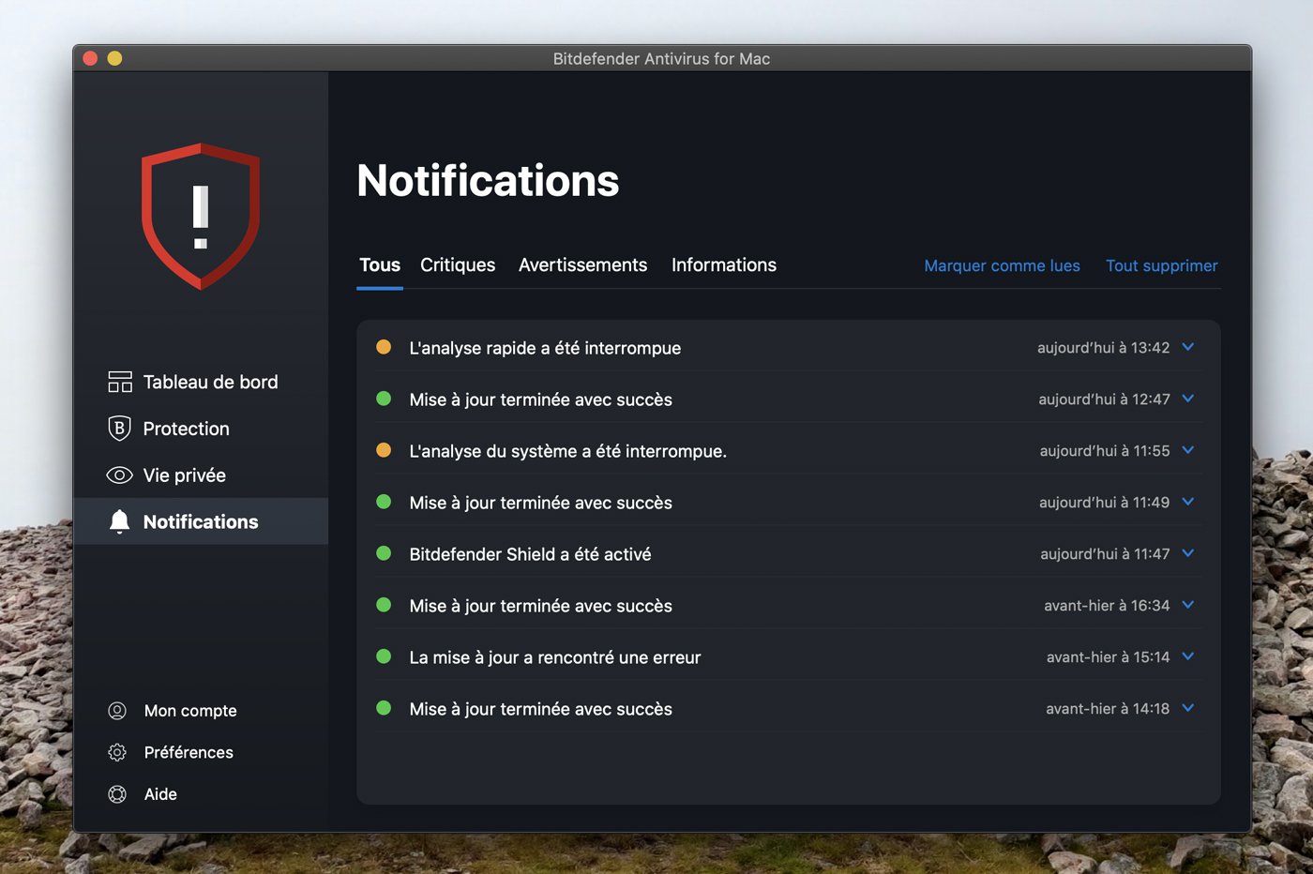Open Préférences
The image size is (1313, 874).
point(189,752)
